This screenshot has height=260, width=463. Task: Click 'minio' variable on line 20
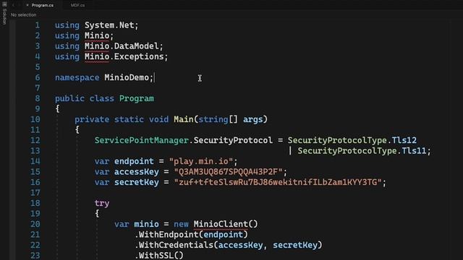146,224
